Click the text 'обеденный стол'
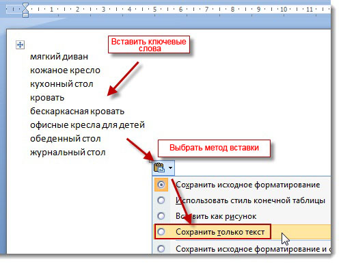 [x=66, y=139]
